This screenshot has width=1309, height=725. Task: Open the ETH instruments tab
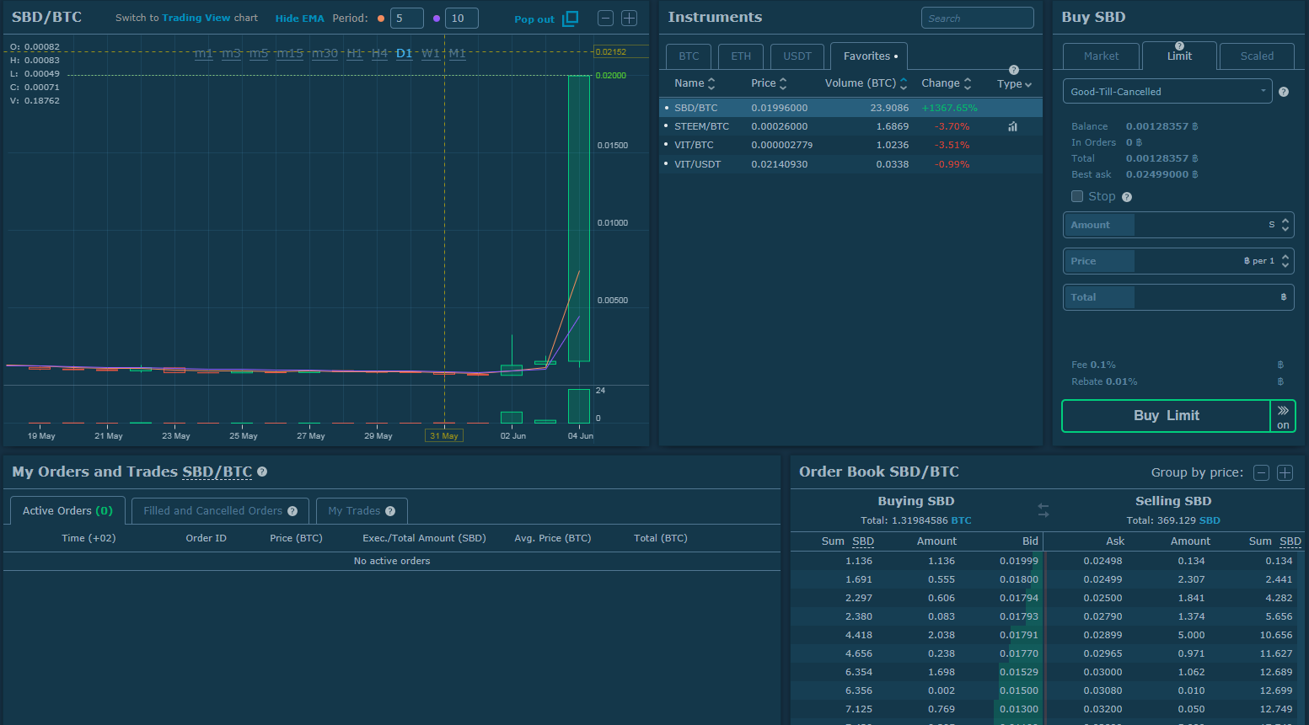[x=741, y=56]
